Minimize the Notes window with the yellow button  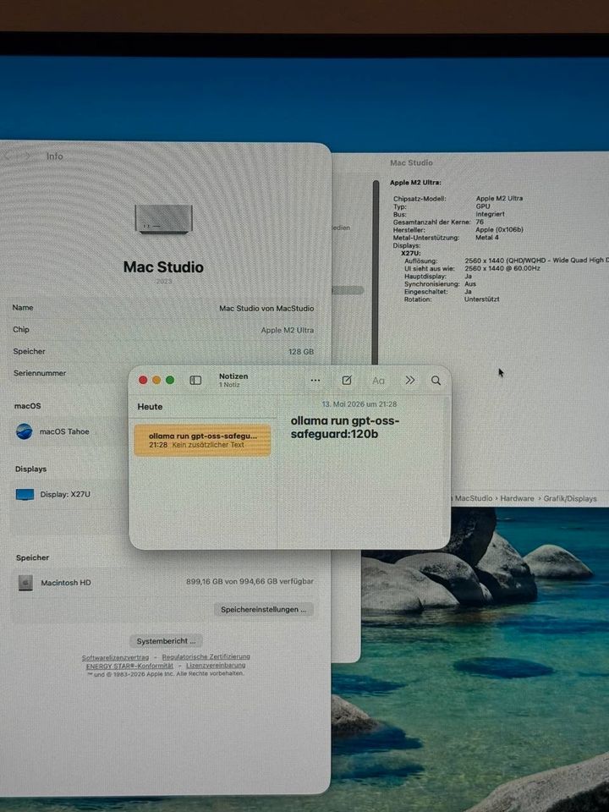[156, 380]
